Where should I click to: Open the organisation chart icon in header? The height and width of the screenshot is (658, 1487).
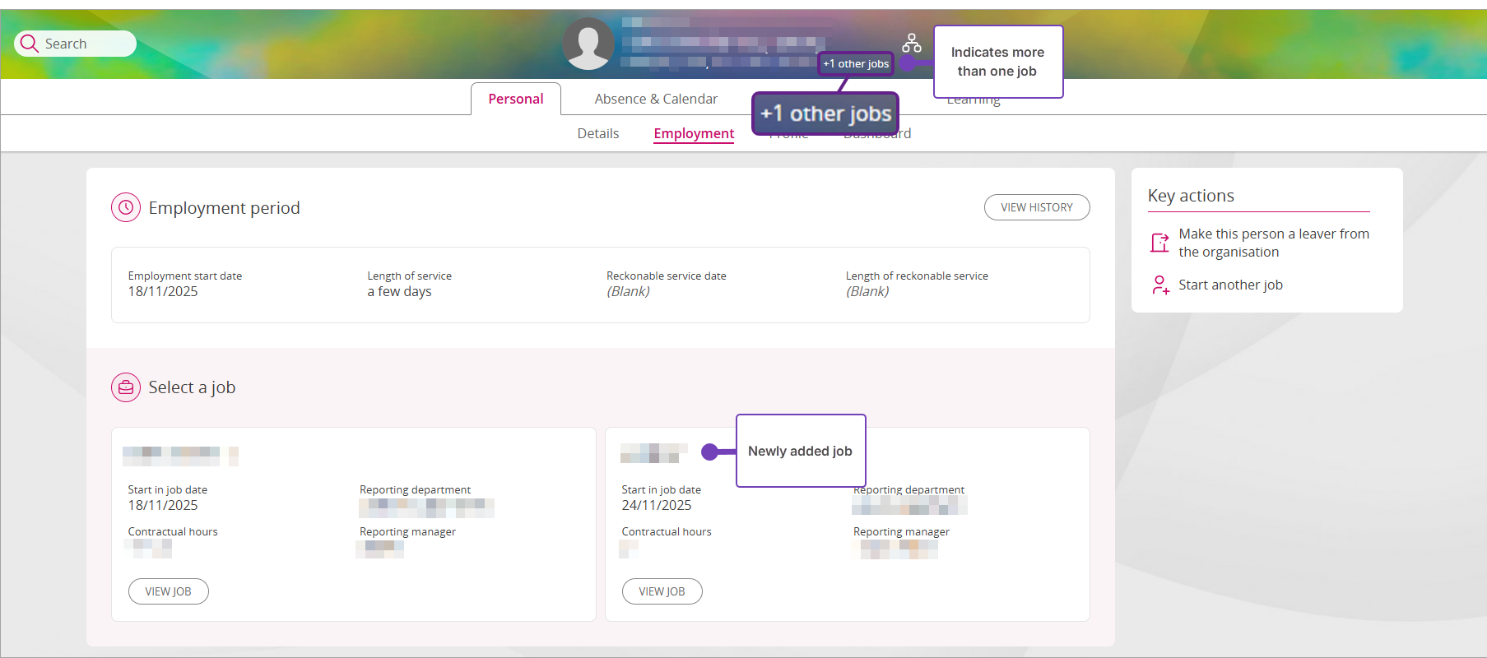911,43
